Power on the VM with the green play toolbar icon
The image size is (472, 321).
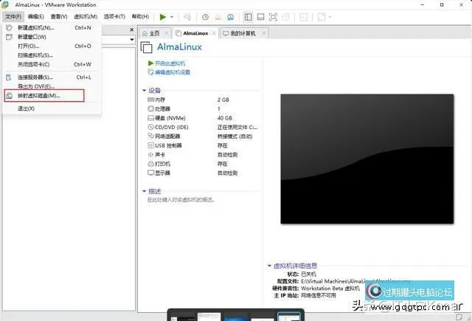(163, 17)
